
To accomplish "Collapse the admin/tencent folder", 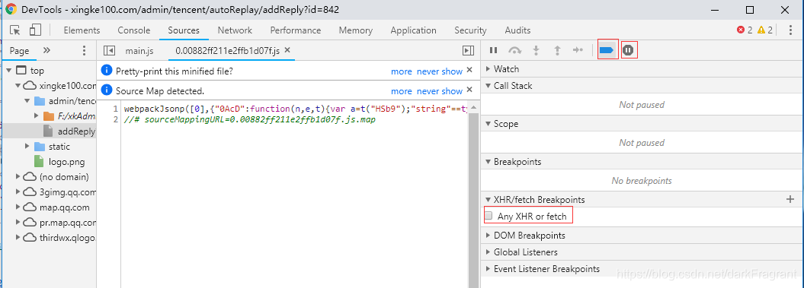I will click(27, 101).
